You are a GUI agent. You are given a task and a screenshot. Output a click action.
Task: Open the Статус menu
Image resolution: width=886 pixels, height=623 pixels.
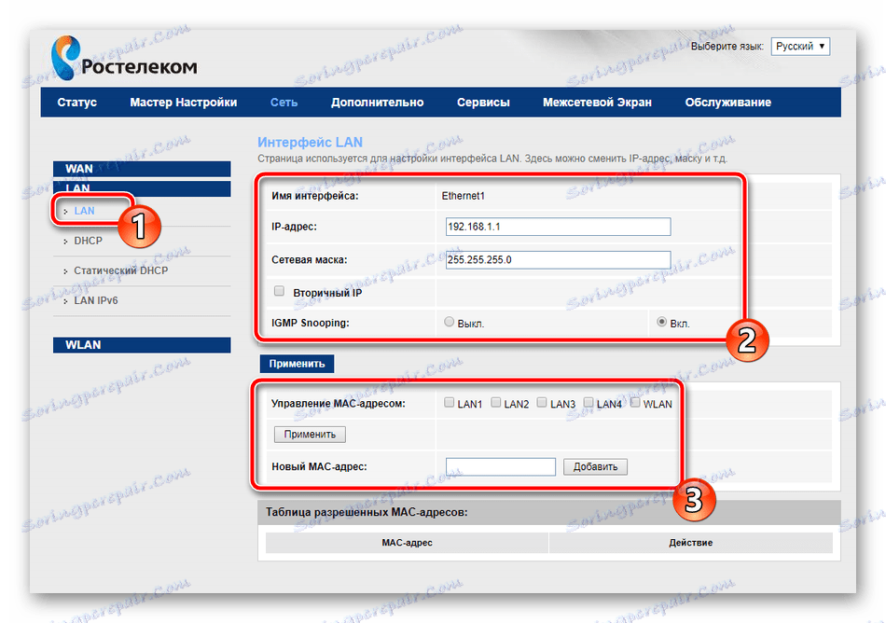click(76, 103)
